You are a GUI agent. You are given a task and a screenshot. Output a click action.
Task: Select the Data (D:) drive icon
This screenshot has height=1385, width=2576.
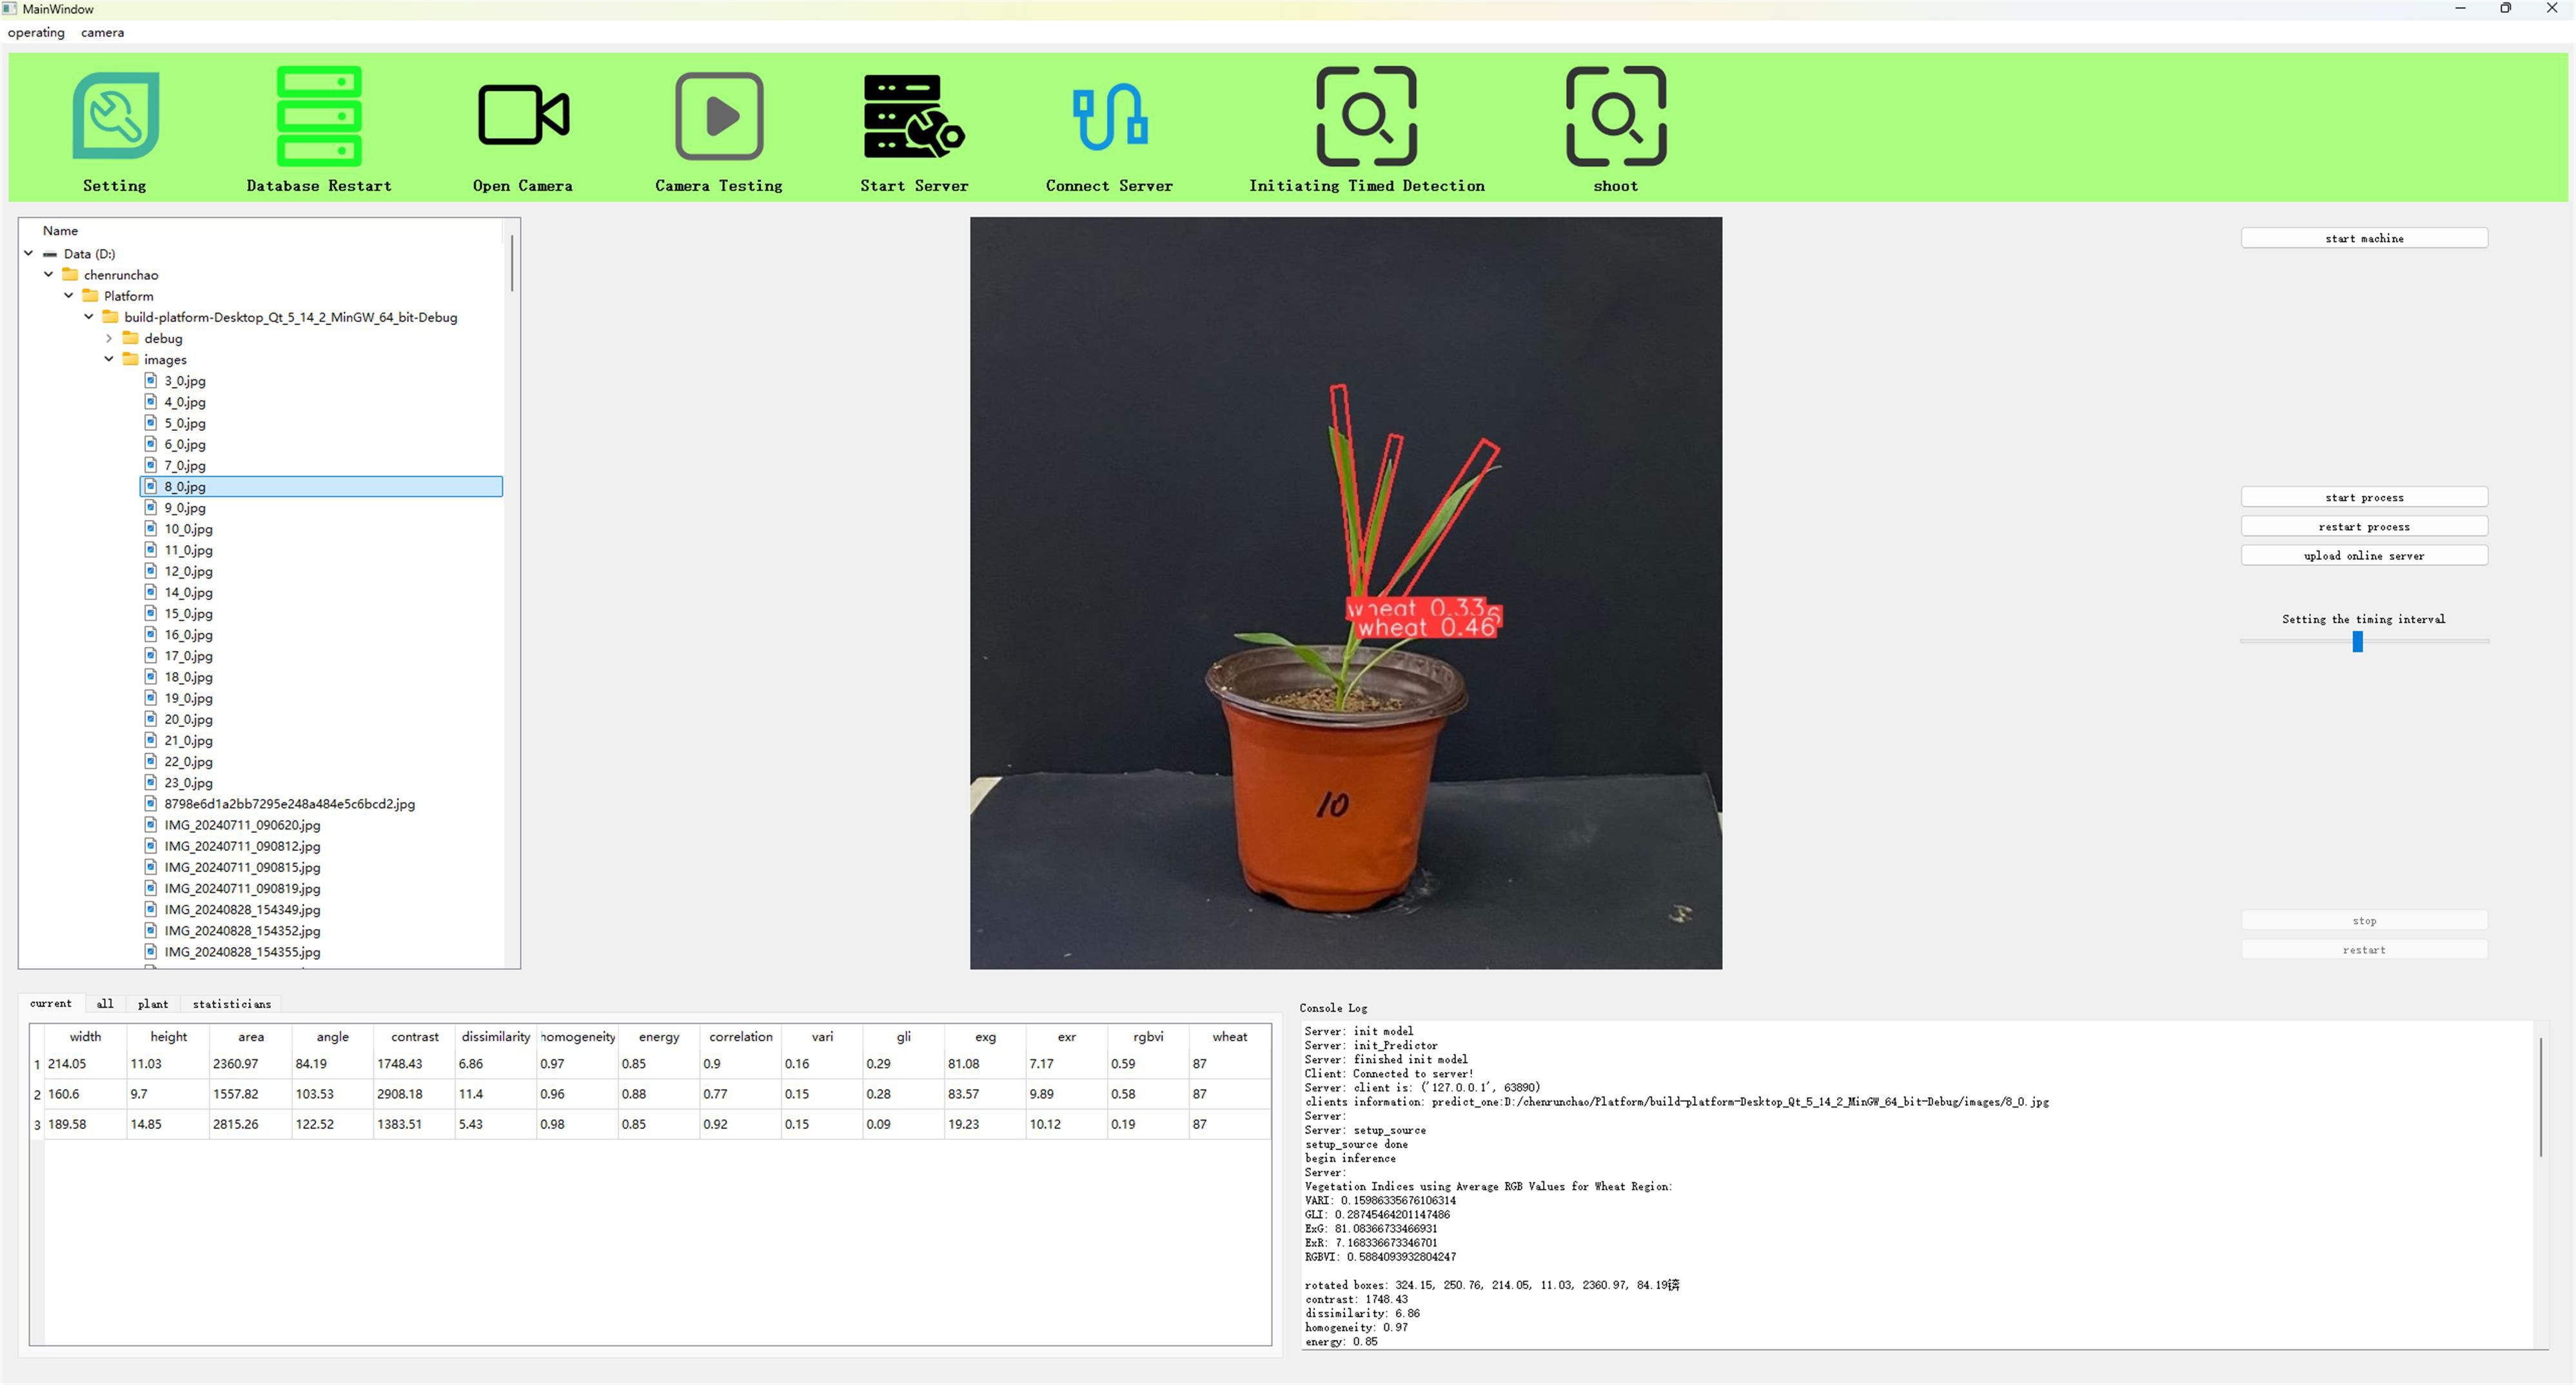(50, 254)
